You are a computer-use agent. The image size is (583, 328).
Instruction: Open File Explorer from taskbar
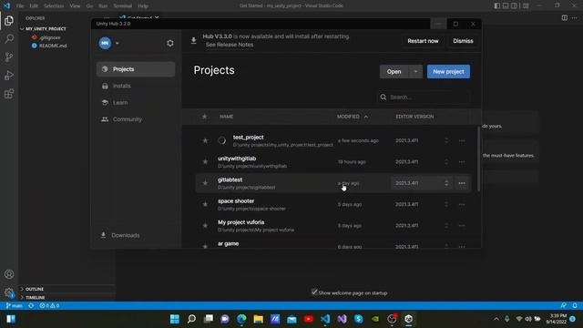coord(258,319)
